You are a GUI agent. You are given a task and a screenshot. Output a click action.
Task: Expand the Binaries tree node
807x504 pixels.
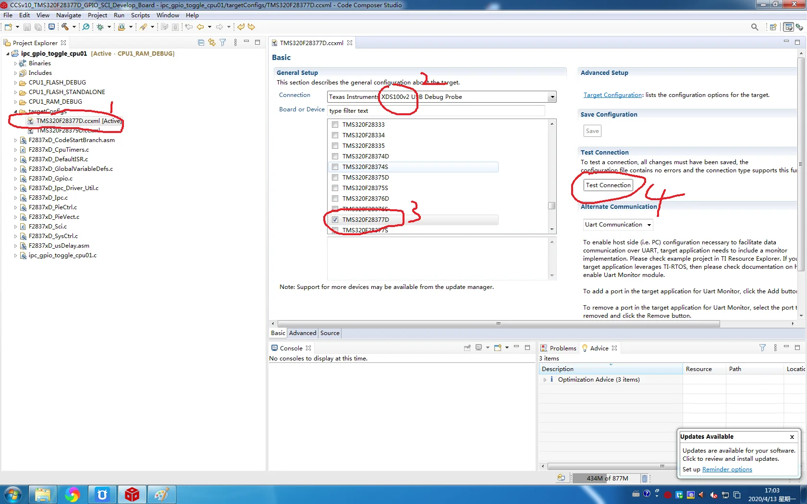coord(15,63)
